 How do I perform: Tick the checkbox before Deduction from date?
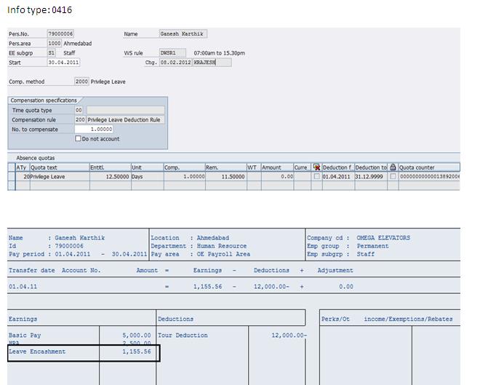(316, 177)
